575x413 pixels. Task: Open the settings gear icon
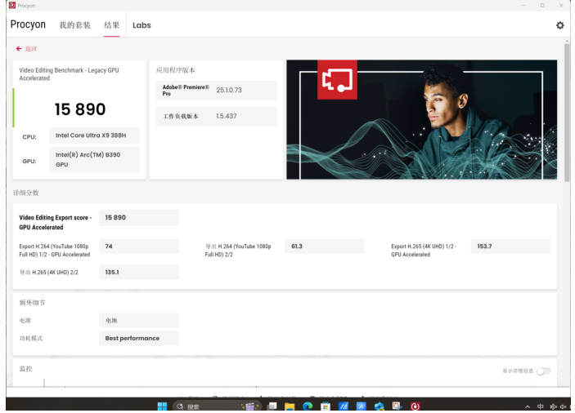pos(559,25)
